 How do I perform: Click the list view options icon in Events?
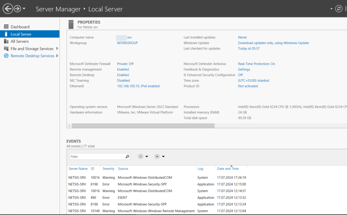click(x=141, y=157)
